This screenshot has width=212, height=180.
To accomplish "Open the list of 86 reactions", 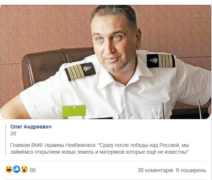I will pyautogui.click(x=33, y=170).
